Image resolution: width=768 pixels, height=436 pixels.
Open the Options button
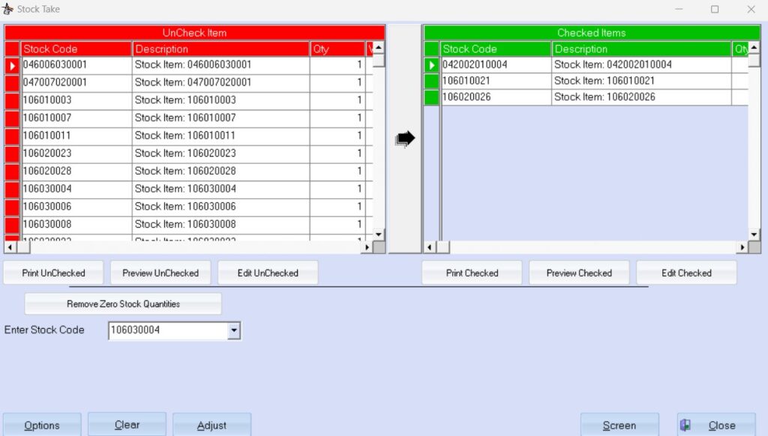coord(42,425)
